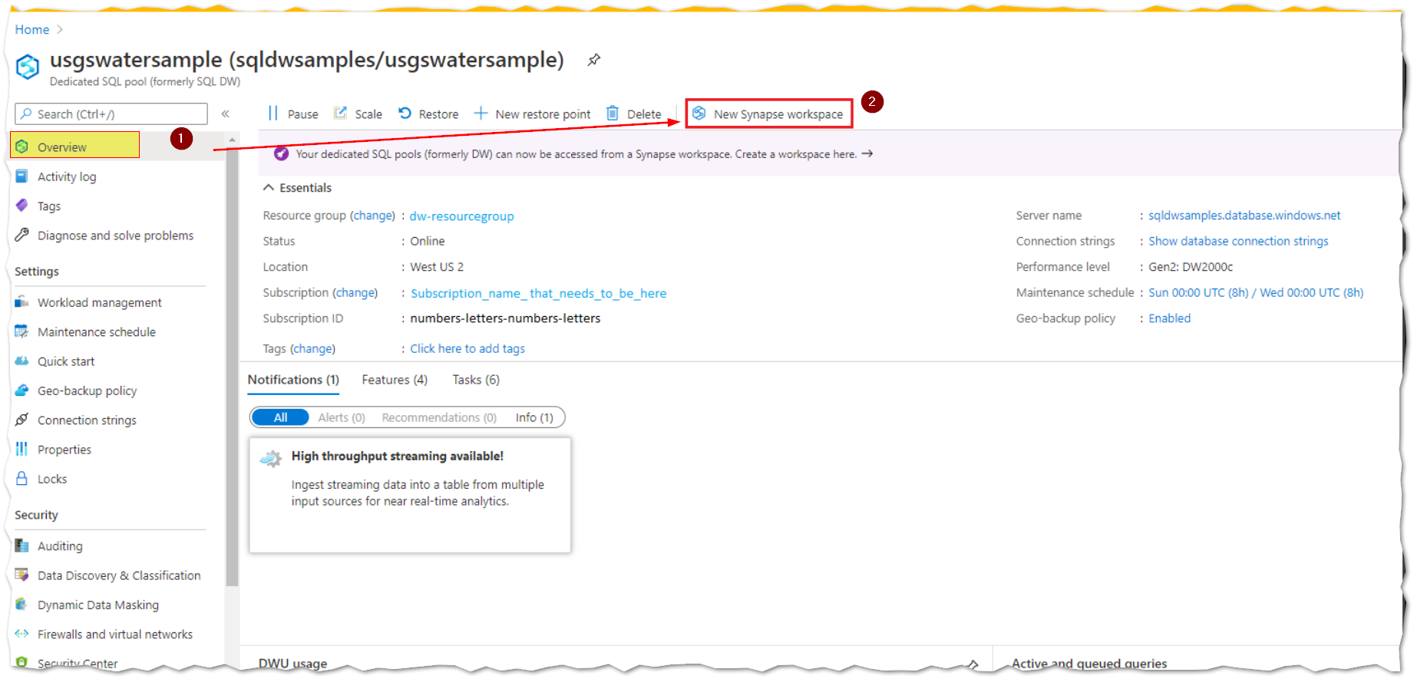Image resolution: width=1414 pixels, height=679 pixels.
Task: Click the wrench Diagnose and solve problems icon
Action: 21,235
